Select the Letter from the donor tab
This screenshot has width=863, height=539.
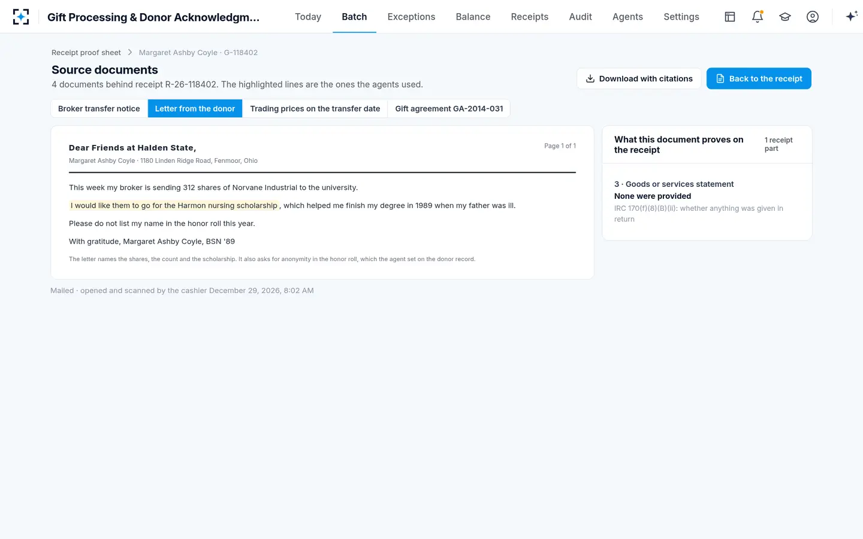point(195,108)
